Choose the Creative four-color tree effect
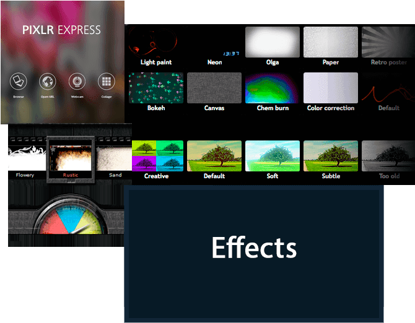 point(157,156)
